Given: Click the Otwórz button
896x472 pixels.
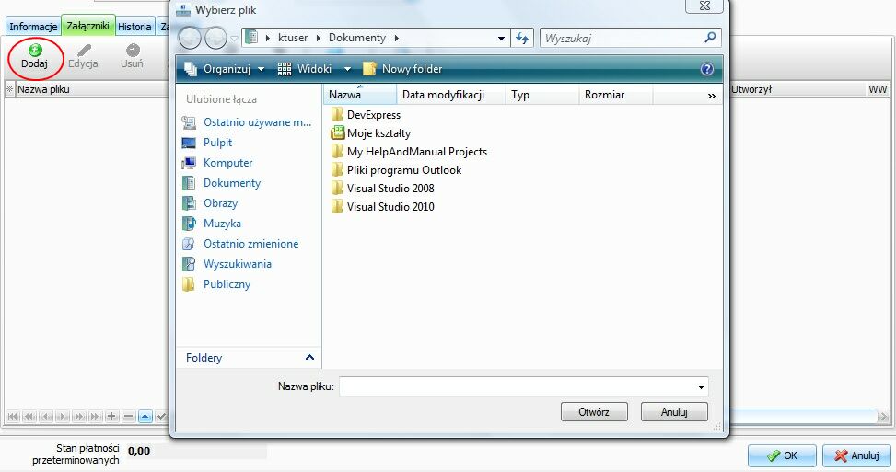Looking at the screenshot, I should [594, 411].
